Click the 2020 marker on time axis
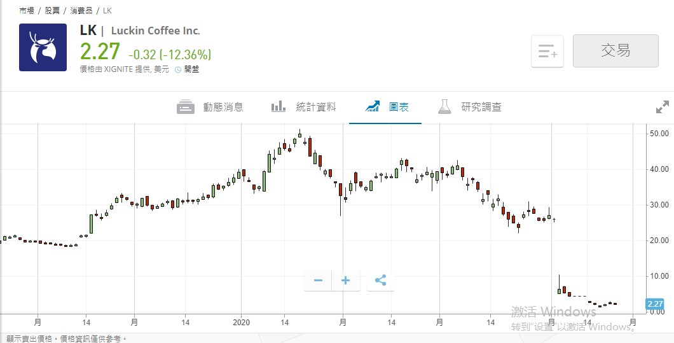674x343 pixels. [x=242, y=323]
